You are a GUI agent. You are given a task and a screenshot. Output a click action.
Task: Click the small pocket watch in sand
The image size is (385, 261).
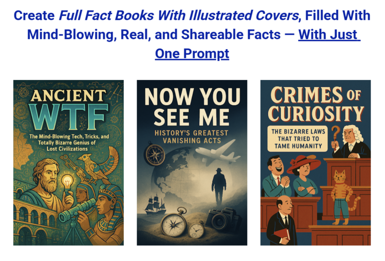(196, 230)
